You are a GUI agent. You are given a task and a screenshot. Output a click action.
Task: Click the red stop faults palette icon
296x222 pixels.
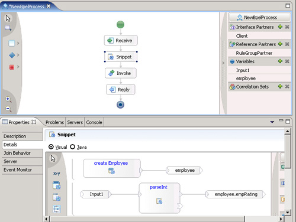(x=12, y=67)
